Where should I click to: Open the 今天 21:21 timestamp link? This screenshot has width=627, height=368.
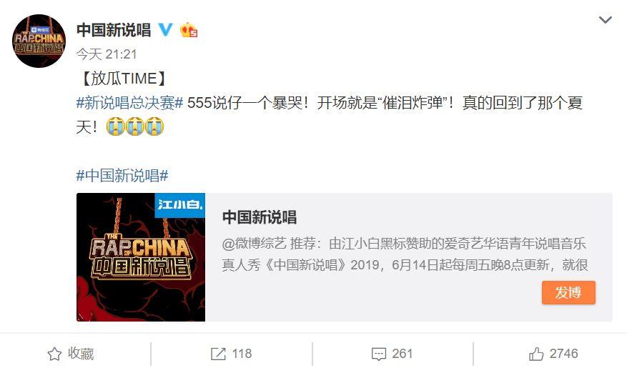point(107,54)
